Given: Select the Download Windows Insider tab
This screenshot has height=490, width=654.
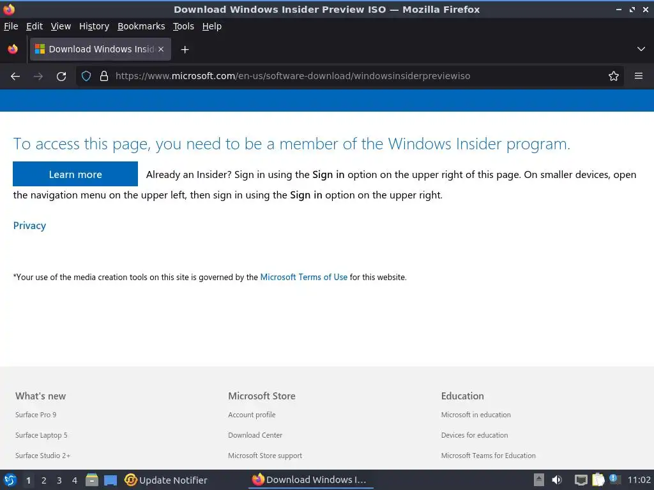Looking at the screenshot, I should pos(100,49).
